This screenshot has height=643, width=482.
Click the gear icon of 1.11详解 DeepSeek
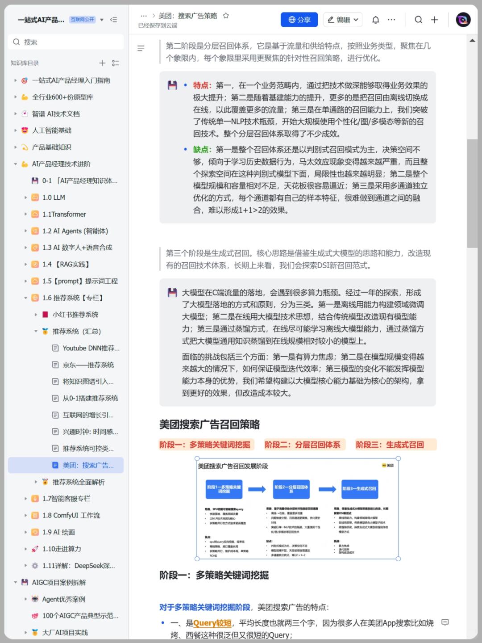tap(35, 566)
